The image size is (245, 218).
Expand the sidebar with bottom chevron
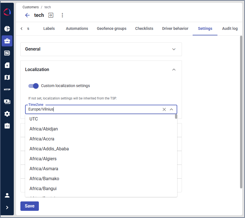(7, 208)
